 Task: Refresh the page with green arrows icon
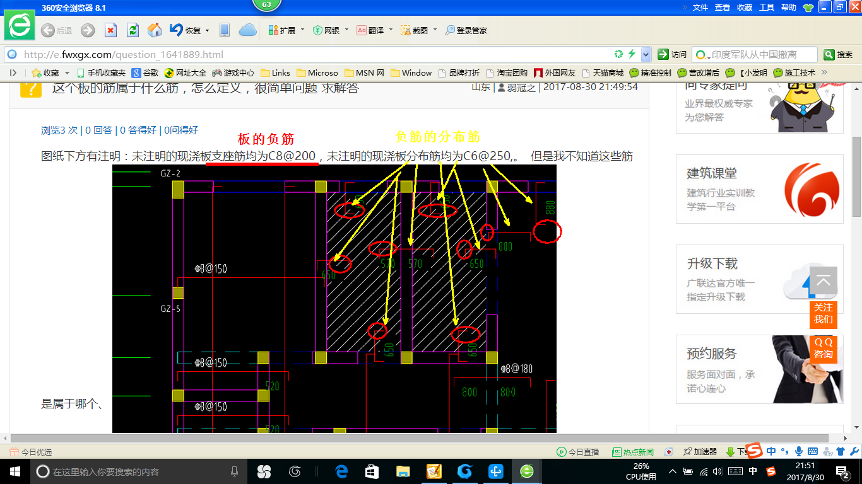pos(133,30)
